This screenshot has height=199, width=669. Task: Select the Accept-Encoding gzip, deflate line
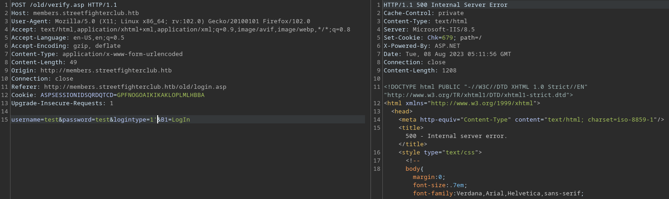[x=66, y=46]
